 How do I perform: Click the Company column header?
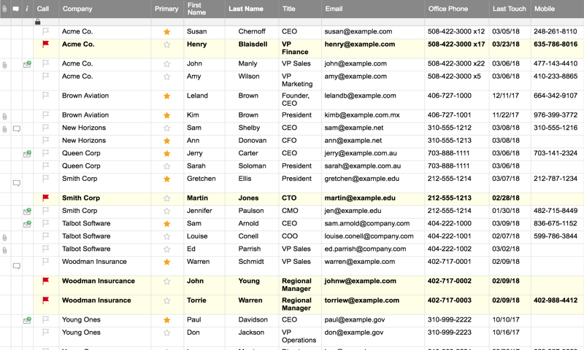(77, 9)
